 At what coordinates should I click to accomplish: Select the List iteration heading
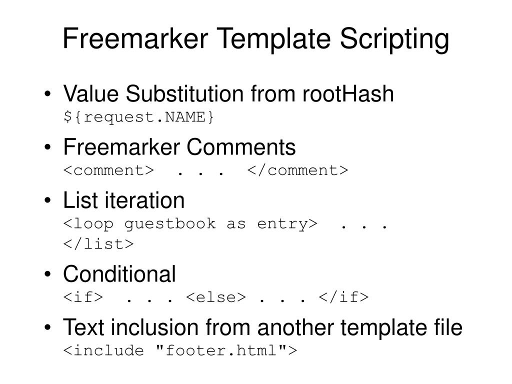coord(124,200)
